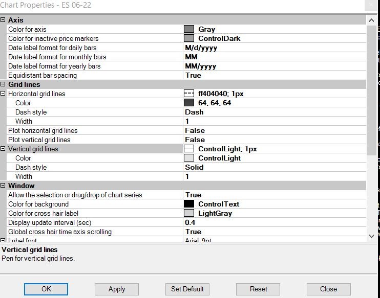Click the horizontal grid lines pen preview

[x=189, y=94]
